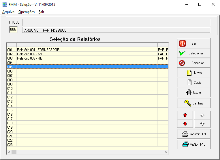Screen dimensions: 220x160
Task: Select row Relatório 001 - FORNECEDOR
Action: (87, 49)
